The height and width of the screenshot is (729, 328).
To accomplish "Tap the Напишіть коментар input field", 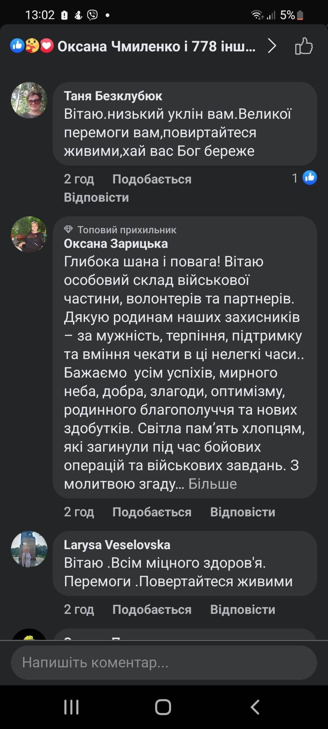I will pos(164,663).
